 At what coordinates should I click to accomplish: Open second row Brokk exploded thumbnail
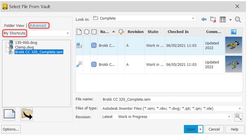click(234, 64)
